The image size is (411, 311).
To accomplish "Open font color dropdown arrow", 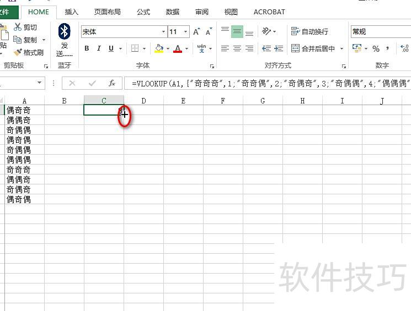I will pyautogui.click(x=186, y=48).
